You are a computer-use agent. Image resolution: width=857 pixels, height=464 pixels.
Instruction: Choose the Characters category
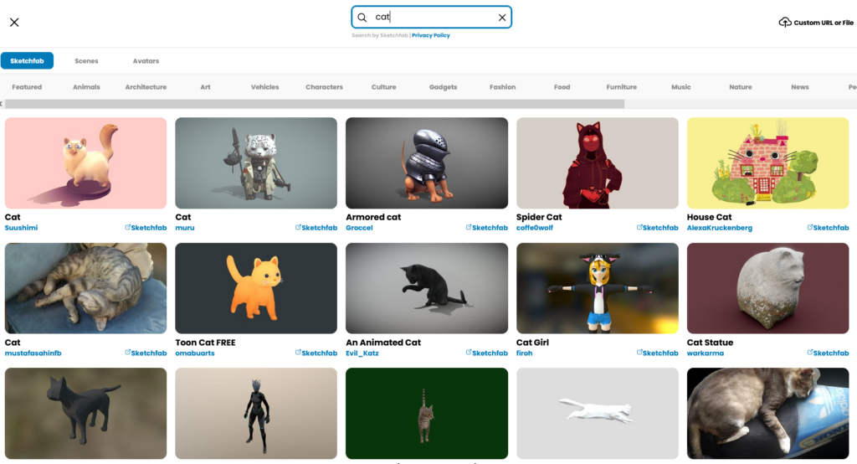click(x=324, y=87)
